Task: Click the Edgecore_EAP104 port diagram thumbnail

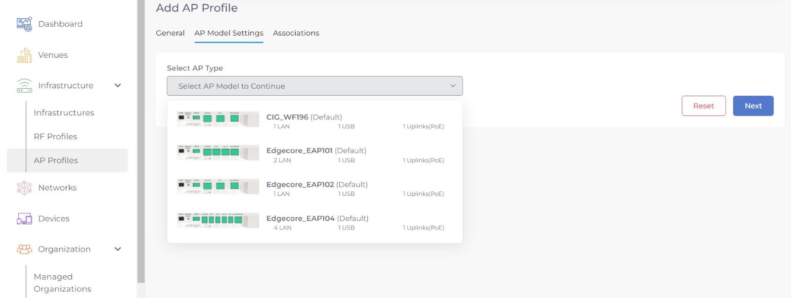Action: (x=218, y=221)
